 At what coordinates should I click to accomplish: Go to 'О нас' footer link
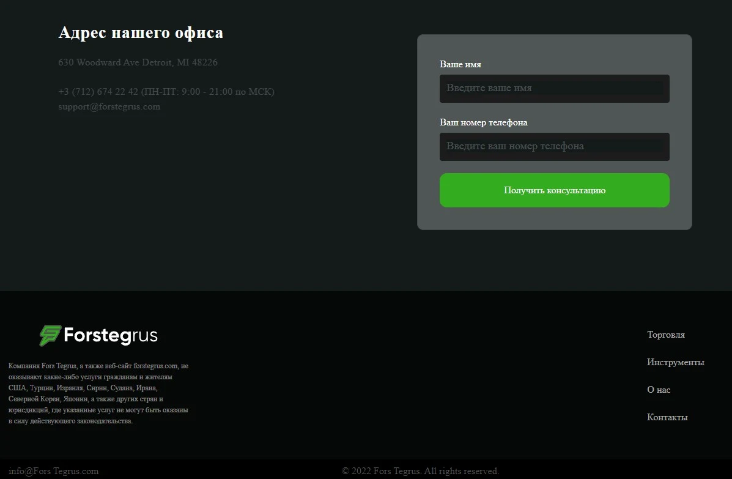(x=658, y=390)
